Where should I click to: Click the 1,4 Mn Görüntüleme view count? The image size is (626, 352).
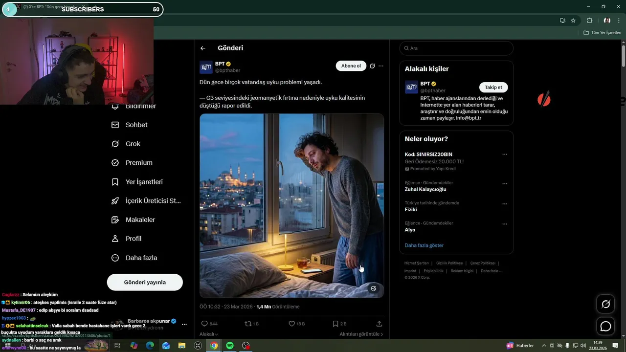(278, 307)
